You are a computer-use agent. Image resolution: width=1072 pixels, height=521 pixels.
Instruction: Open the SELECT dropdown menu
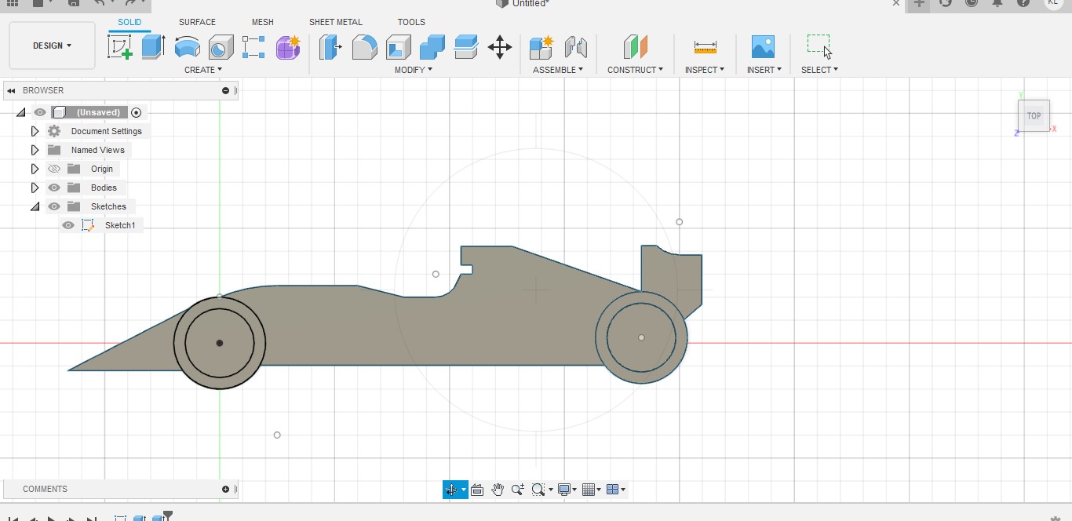tap(819, 70)
